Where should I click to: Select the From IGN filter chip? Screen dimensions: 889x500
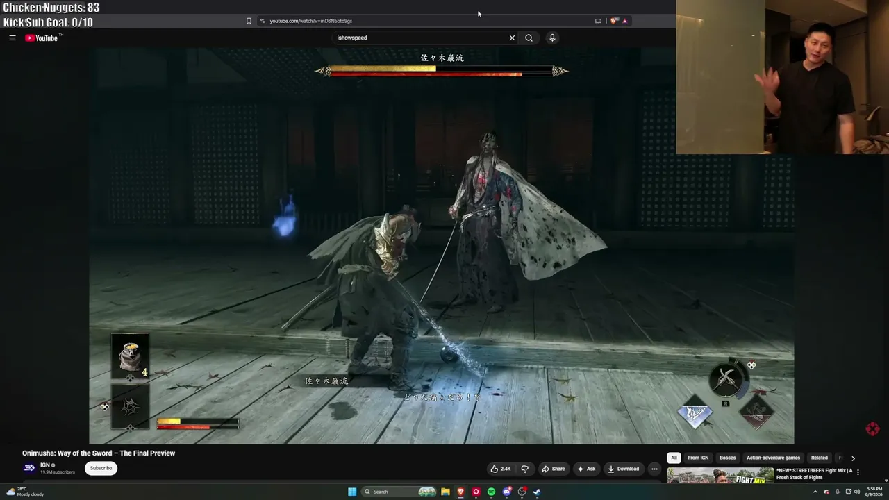coord(698,458)
